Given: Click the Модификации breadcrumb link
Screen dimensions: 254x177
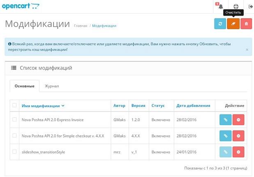Looking at the screenshot, I should coord(104,26).
